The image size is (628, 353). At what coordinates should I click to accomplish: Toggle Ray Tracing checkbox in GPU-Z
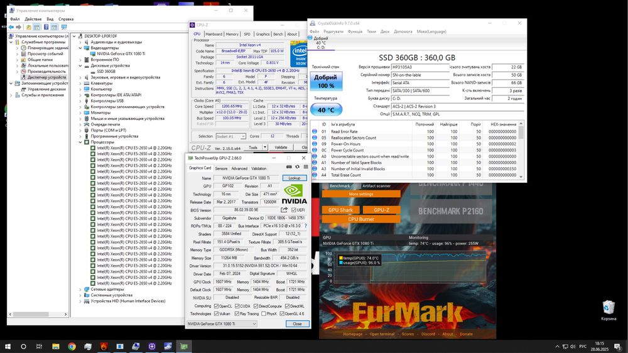point(237,313)
